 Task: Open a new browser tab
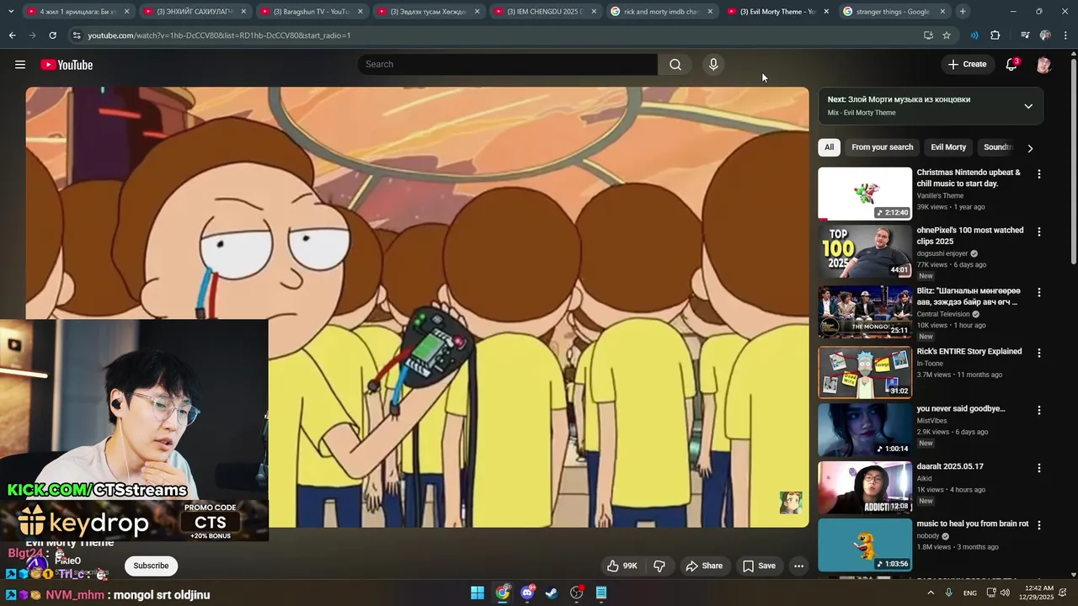(x=963, y=12)
